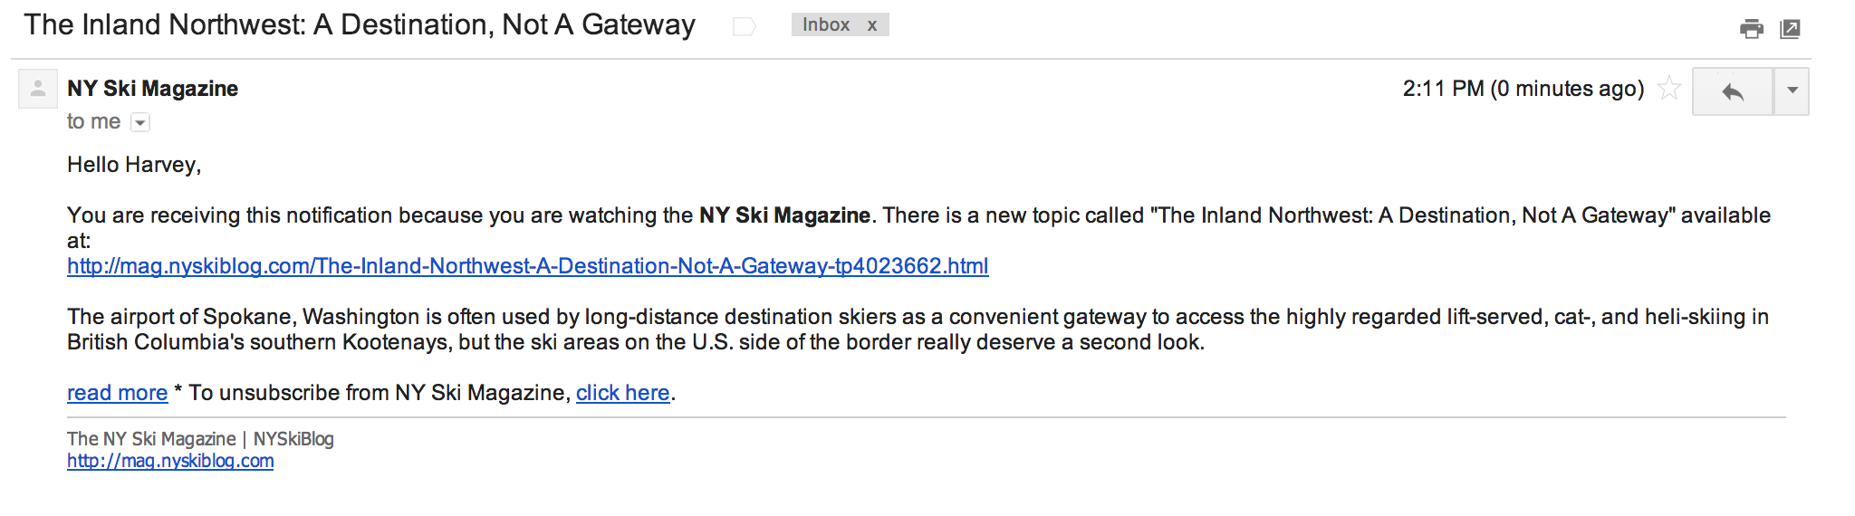1855x516 pixels.
Task: Click the "Hello Harvey" greeting line
Action: [134, 165]
